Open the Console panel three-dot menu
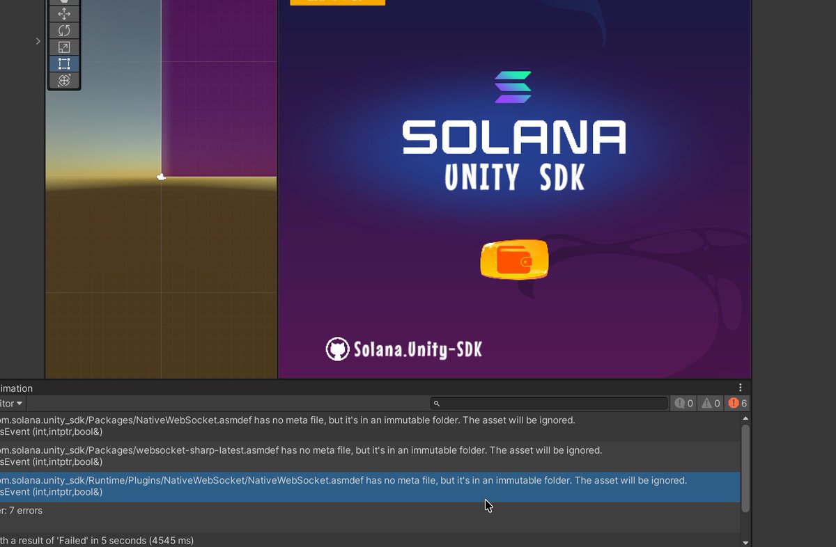 point(741,388)
